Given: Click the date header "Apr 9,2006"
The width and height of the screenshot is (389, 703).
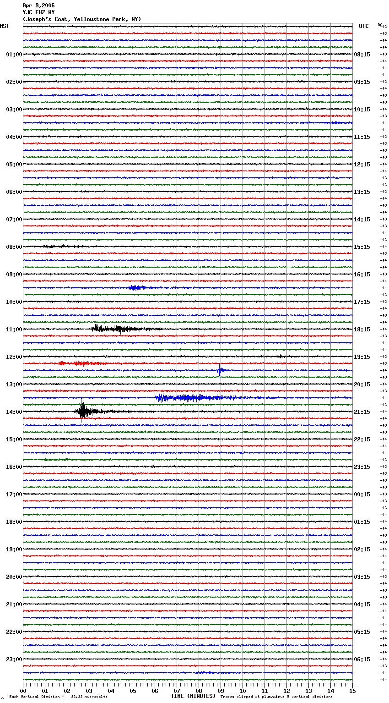Looking at the screenshot, I should (38, 5).
